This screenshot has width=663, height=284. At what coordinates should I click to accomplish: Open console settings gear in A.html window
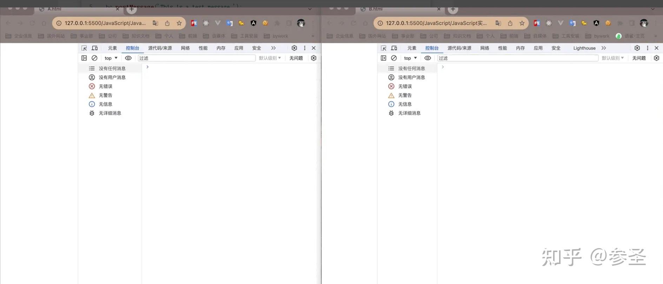314,58
